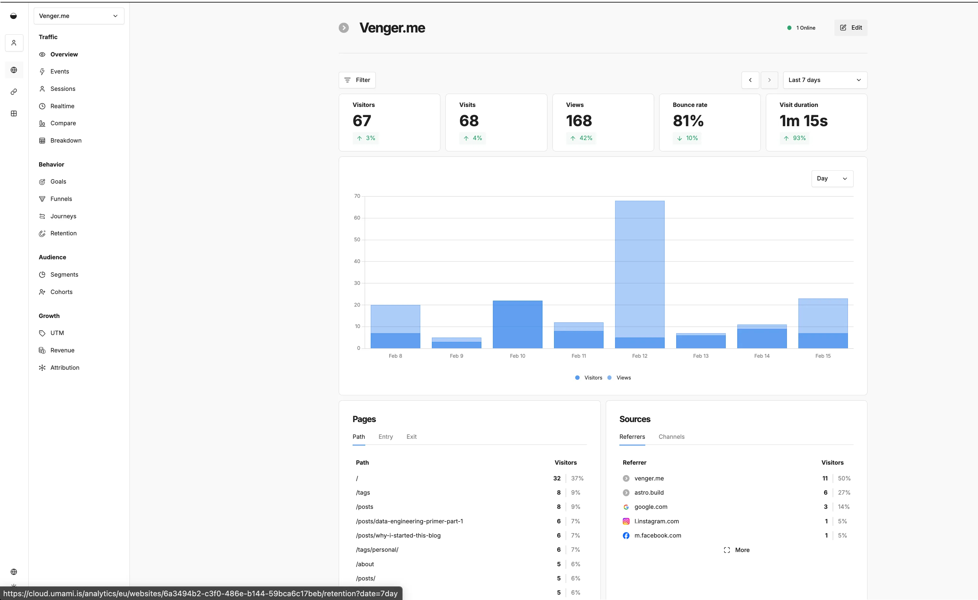The width and height of the screenshot is (978, 600).
Task: Switch Sources panel to Channels tab
Action: click(671, 437)
